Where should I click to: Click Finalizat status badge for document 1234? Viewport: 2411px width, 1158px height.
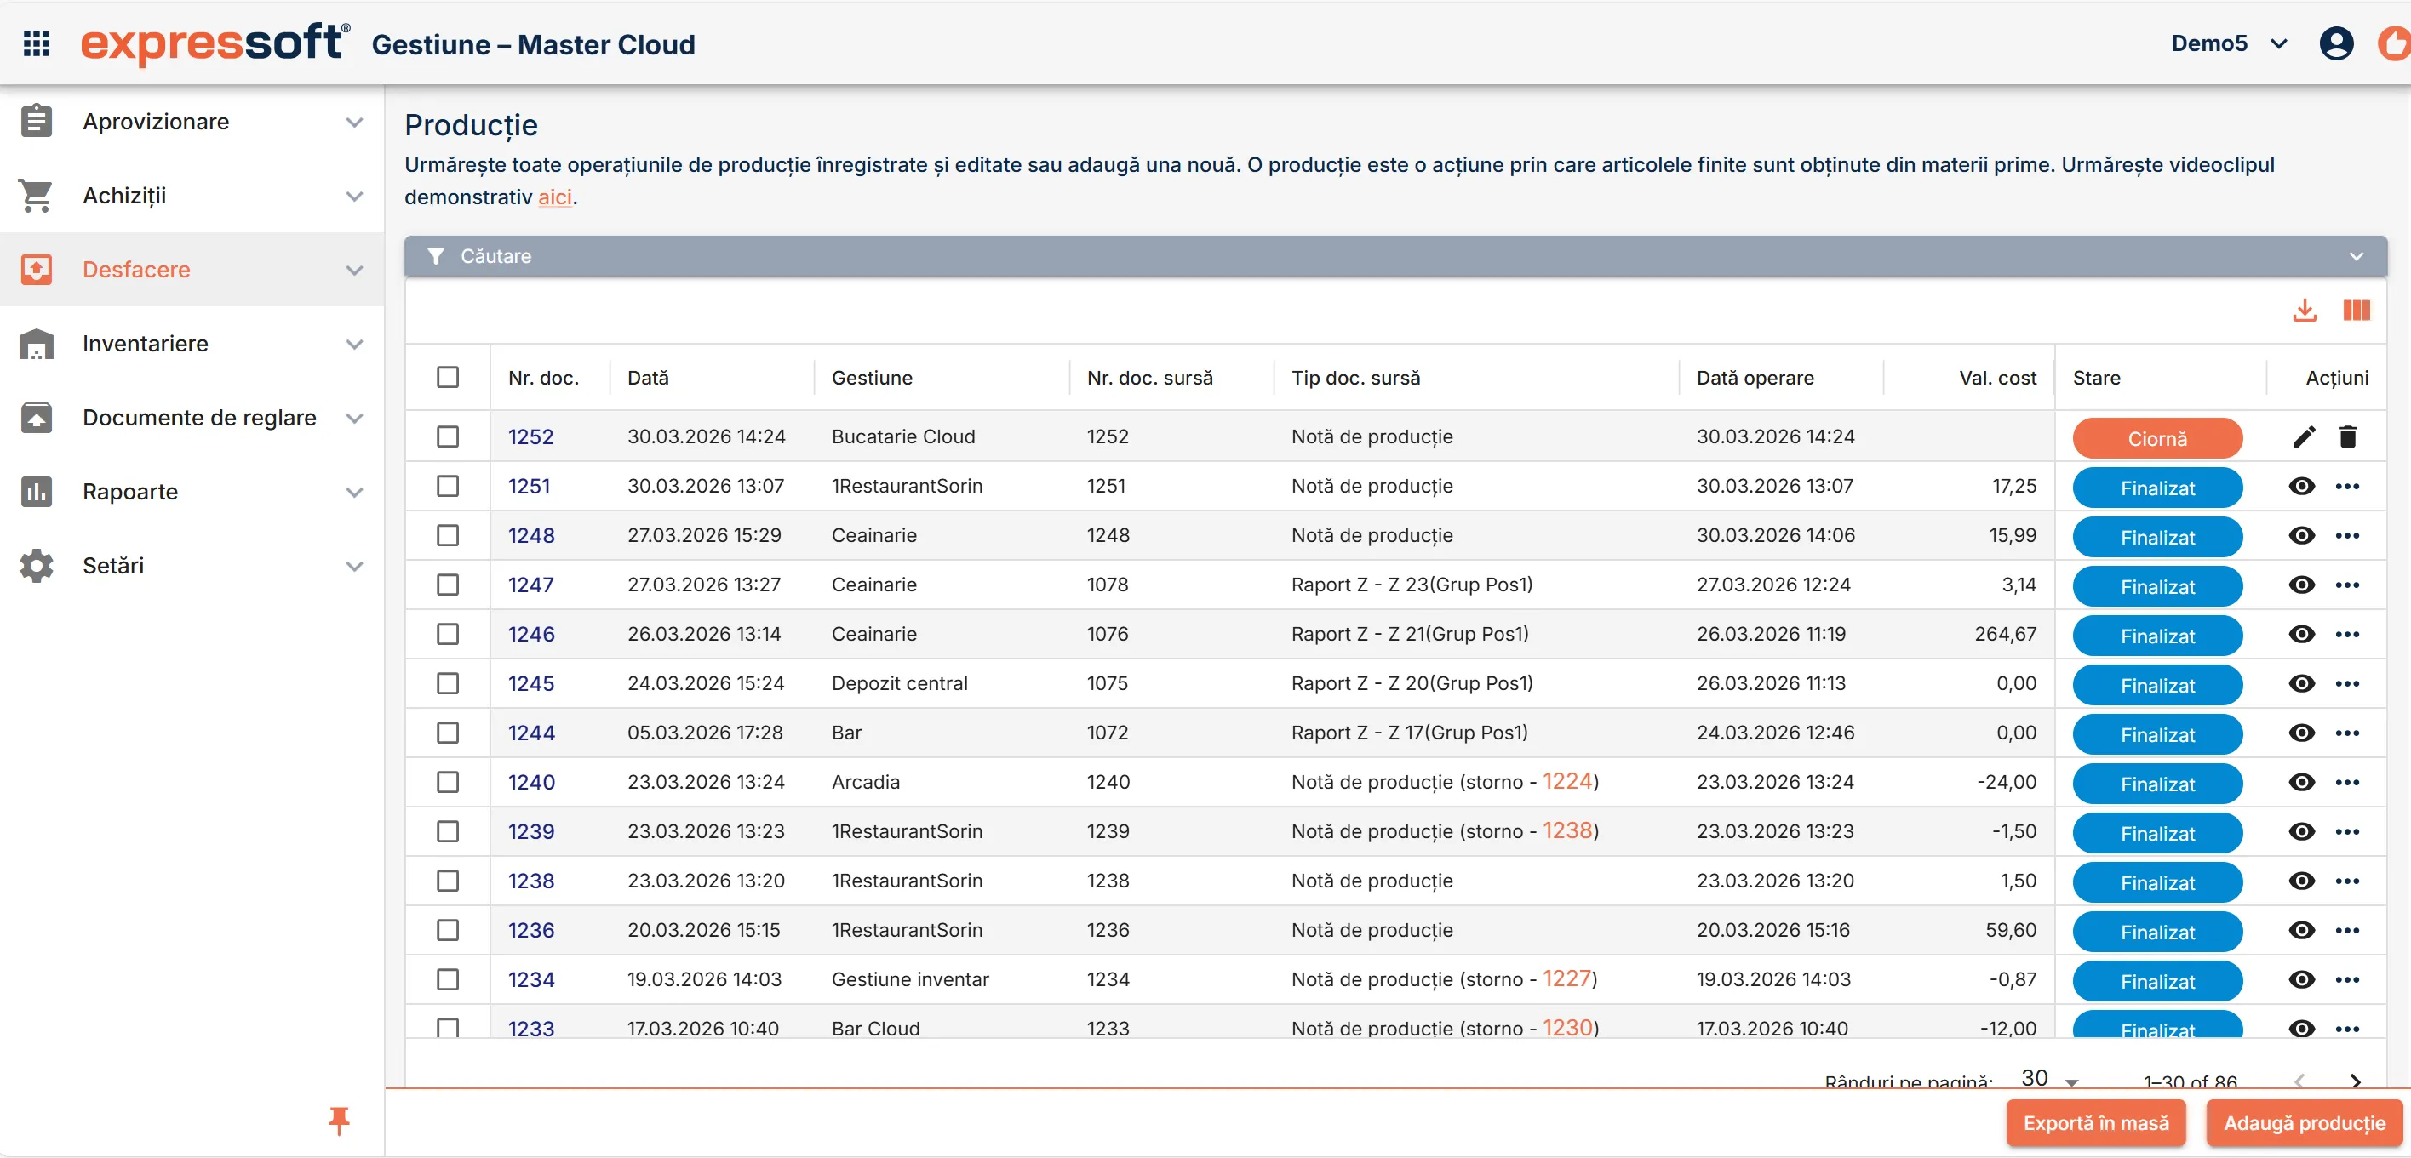[2156, 981]
